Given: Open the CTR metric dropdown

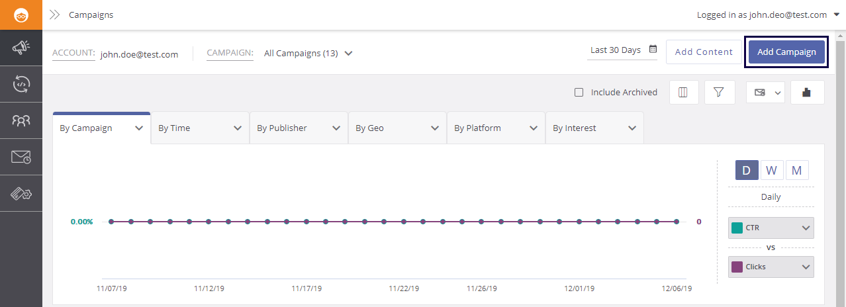Looking at the screenshot, I should tap(771, 228).
